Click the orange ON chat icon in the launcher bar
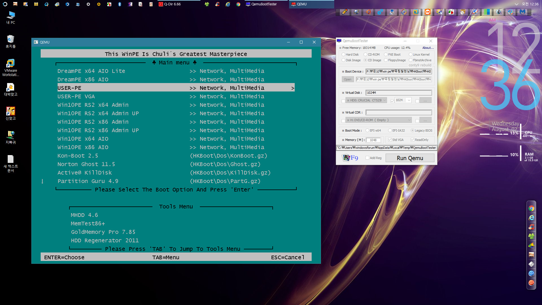The height and width of the screenshot is (305, 542). pos(428,12)
